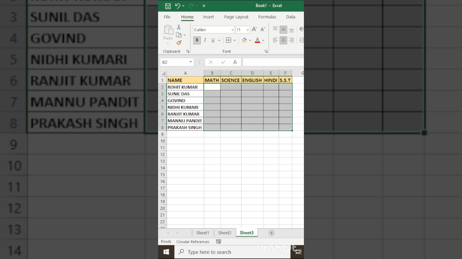Activate the Format Painter brush
The height and width of the screenshot is (259, 462).
tap(179, 43)
